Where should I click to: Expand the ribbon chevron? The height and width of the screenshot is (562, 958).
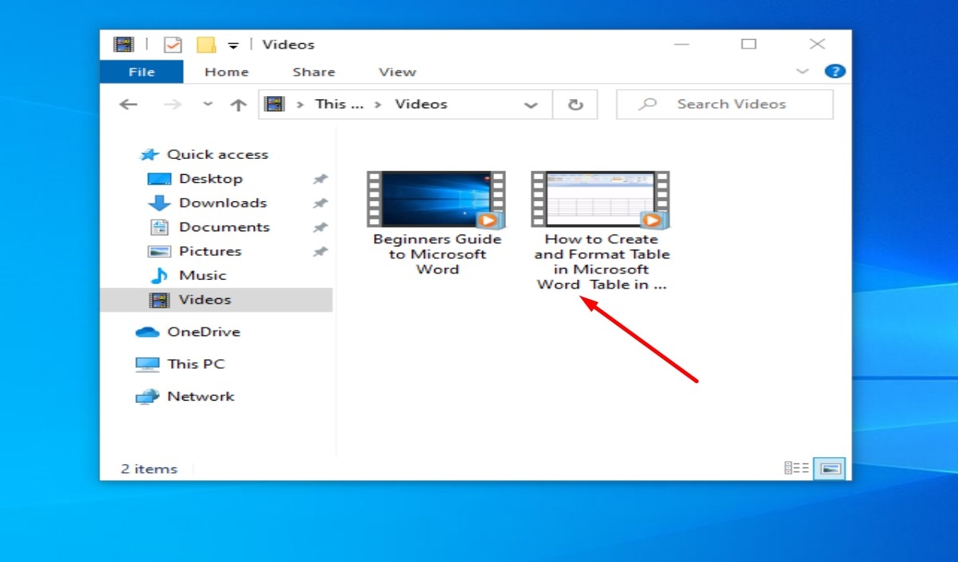click(802, 72)
